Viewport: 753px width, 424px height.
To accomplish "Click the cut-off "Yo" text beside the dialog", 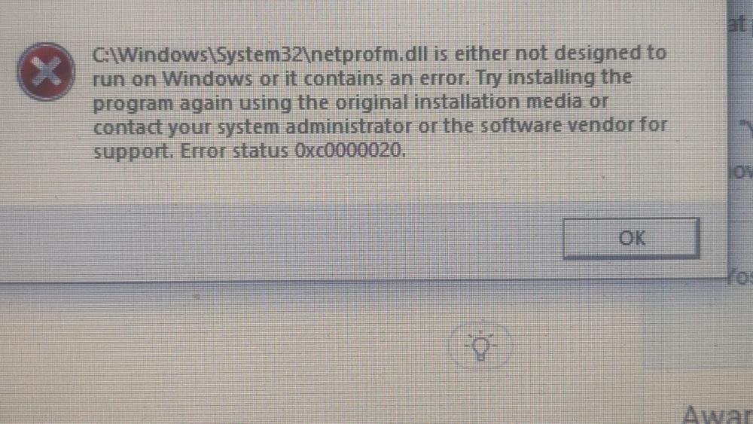I will [x=740, y=278].
